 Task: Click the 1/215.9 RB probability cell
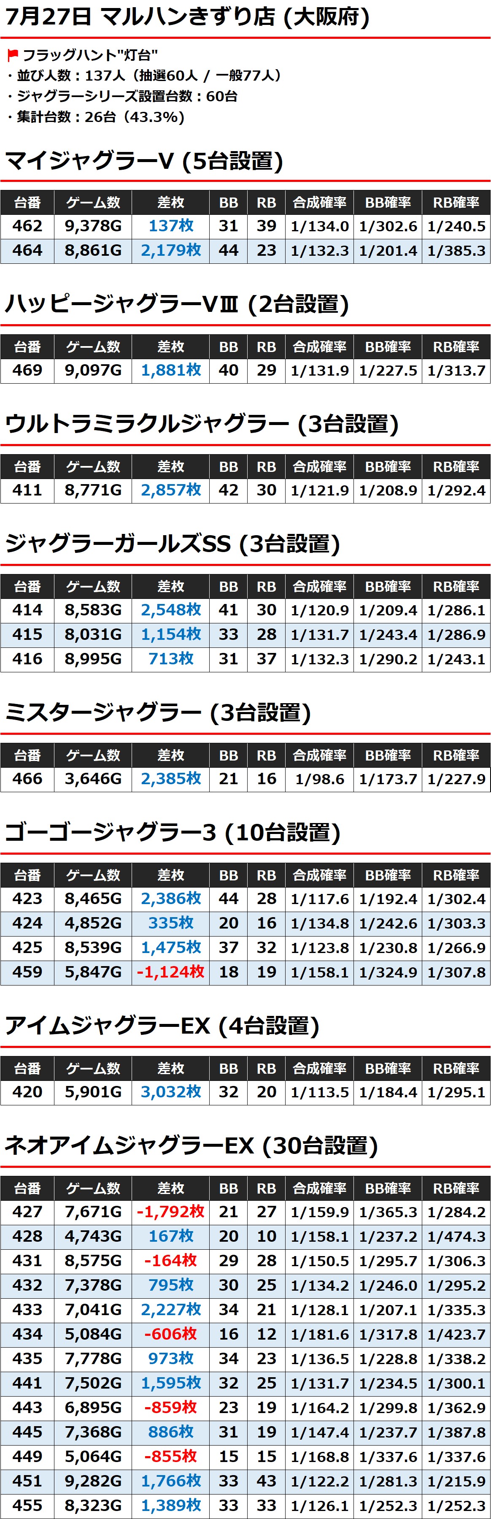coord(456,1481)
